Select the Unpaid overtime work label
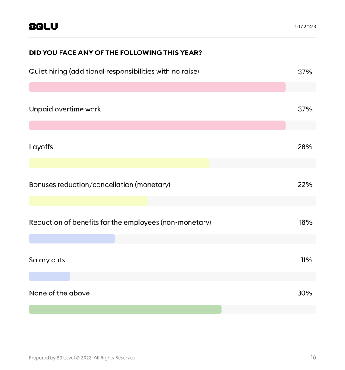 65,109
